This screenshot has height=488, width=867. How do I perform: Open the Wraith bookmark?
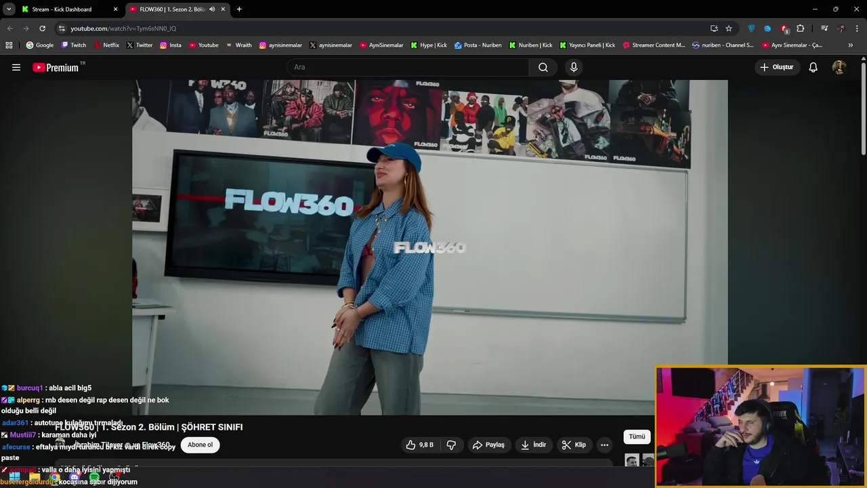coord(238,45)
